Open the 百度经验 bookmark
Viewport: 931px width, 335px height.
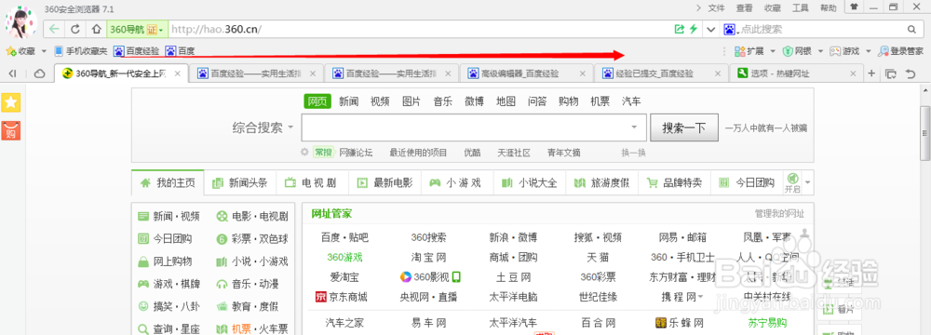pyautogui.click(x=137, y=51)
